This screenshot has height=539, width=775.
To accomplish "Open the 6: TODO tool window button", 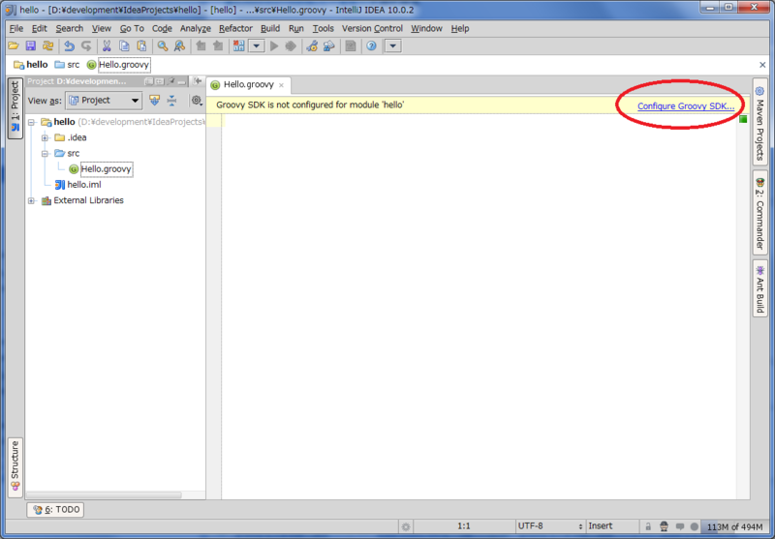I will click(x=55, y=509).
